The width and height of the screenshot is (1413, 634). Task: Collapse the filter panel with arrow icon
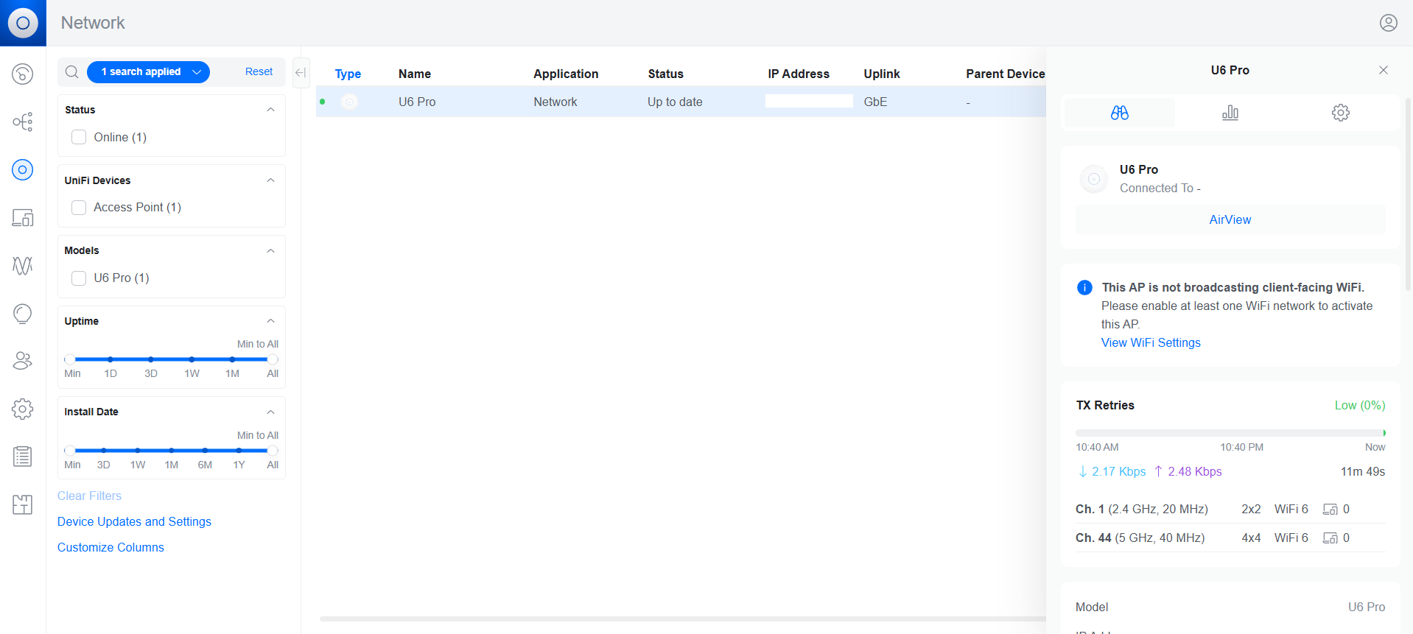click(x=301, y=72)
